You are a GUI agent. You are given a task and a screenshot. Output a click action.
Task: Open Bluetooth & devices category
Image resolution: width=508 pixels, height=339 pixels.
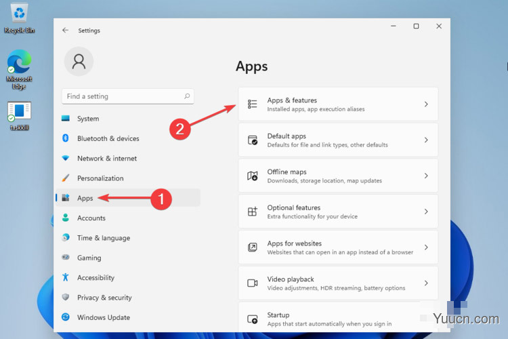[x=108, y=138]
